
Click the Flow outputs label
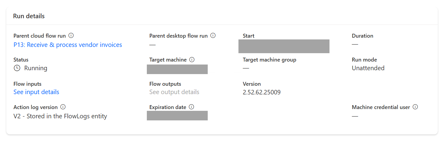point(165,84)
